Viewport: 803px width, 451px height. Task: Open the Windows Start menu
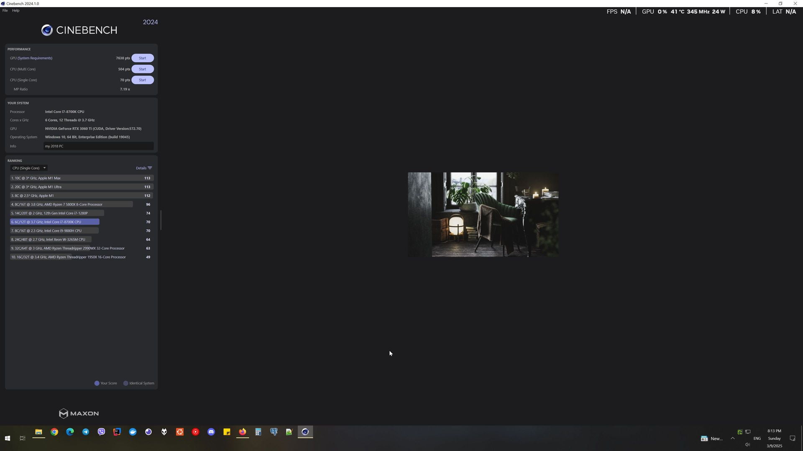point(7,438)
